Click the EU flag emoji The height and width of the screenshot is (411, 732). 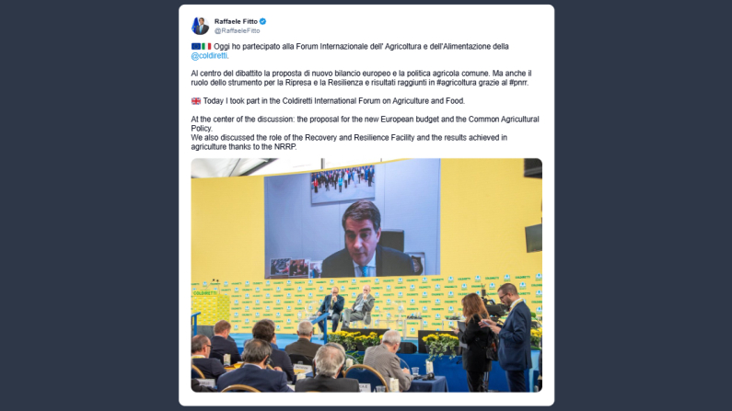pyautogui.click(x=196, y=47)
